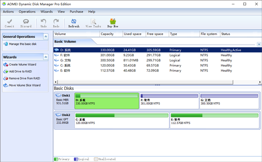The width and height of the screenshot is (262, 162).
Task: Click the Discard toolbar icon
Action: (x=26, y=21)
